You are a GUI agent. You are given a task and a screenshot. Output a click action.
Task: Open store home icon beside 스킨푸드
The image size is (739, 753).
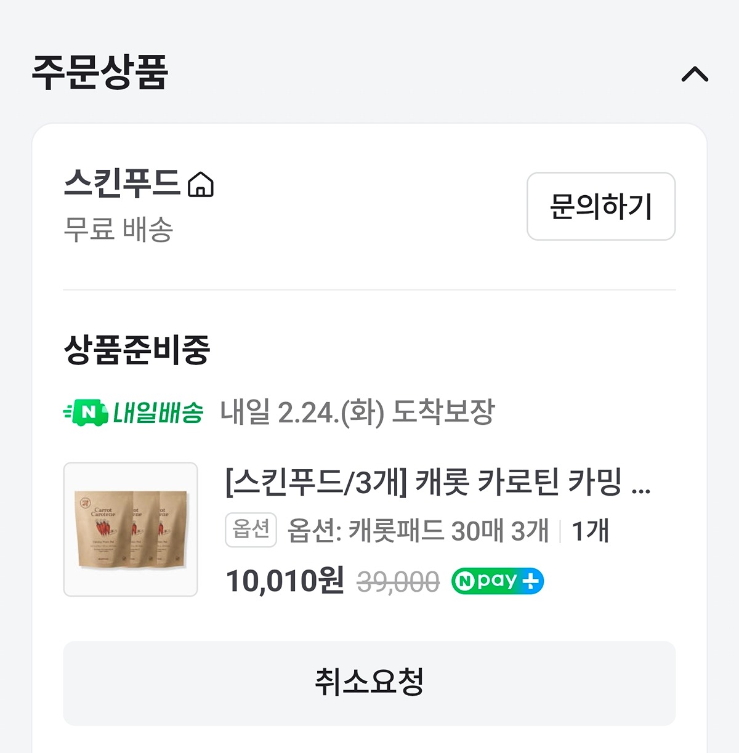coord(201,185)
